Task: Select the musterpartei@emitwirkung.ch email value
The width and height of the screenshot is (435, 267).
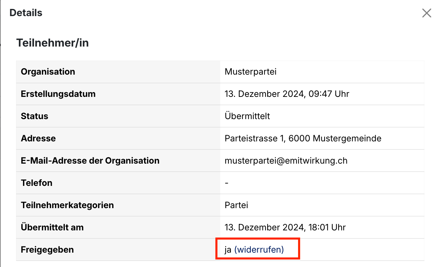Action: pyautogui.click(x=286, y=161)
